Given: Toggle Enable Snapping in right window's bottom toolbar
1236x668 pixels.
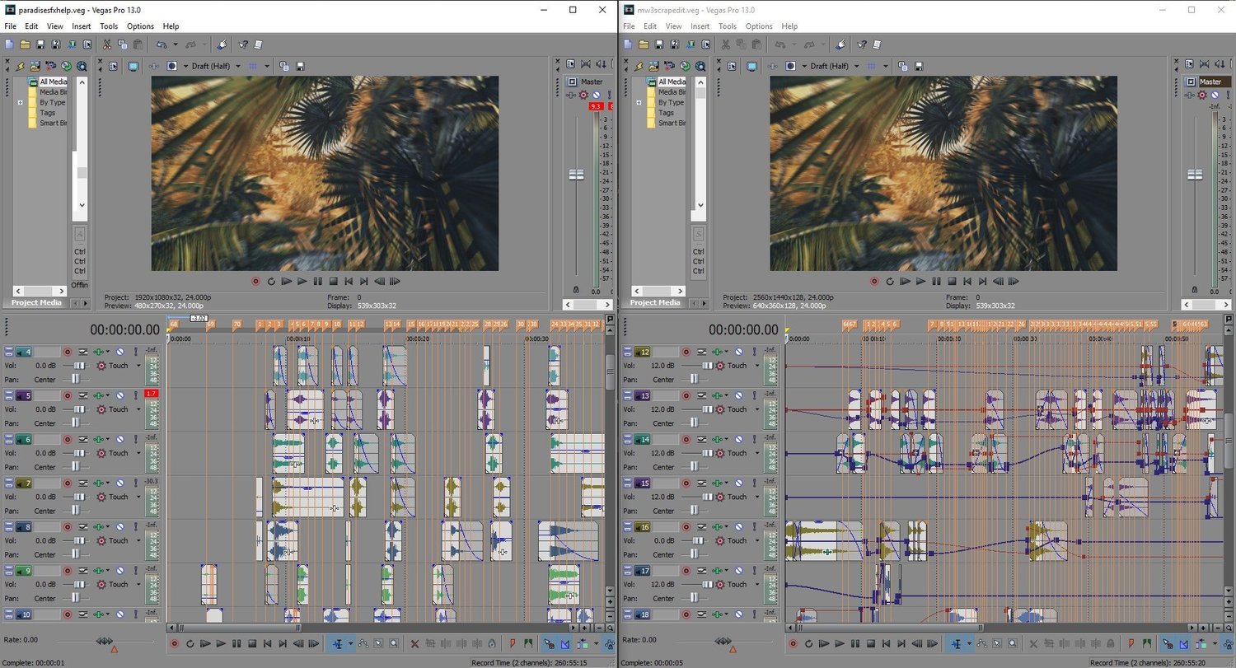Looking at the screenshot, I should [1167, 643].
